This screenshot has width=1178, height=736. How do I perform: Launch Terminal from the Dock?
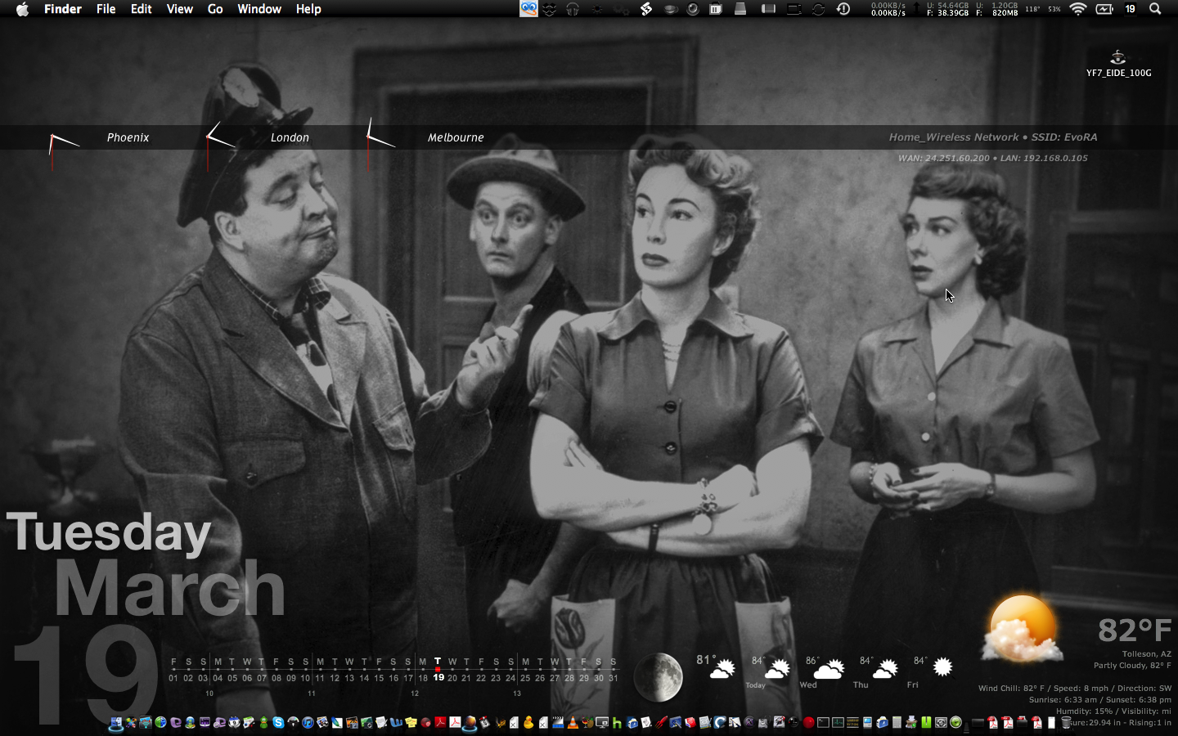[x=823, y=723]
